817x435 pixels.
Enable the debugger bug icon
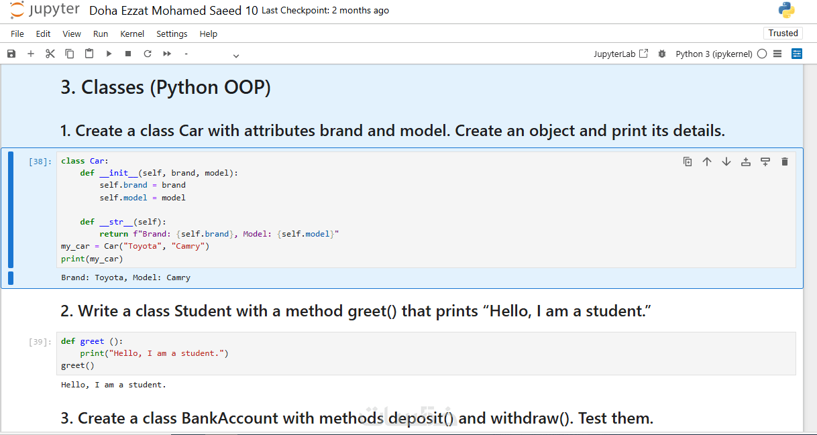pyautogui.click(x=663, y=54)
